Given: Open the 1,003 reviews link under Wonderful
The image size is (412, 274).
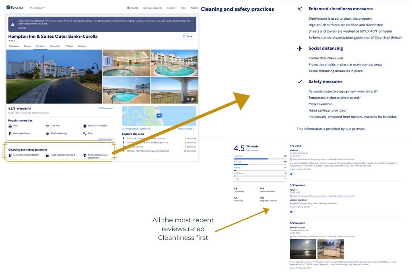Looking at the screenshot, I should (x=252, y=150).
